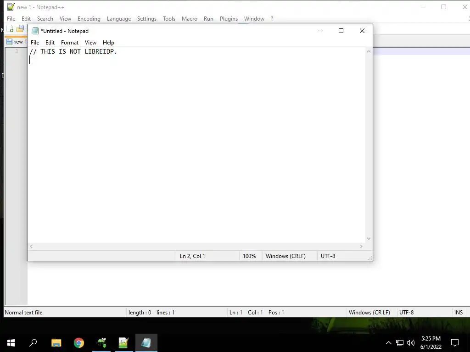Open Notepad++ Macro menu
The width and height of the screenshot is (470, 352).
pos(189,18)
